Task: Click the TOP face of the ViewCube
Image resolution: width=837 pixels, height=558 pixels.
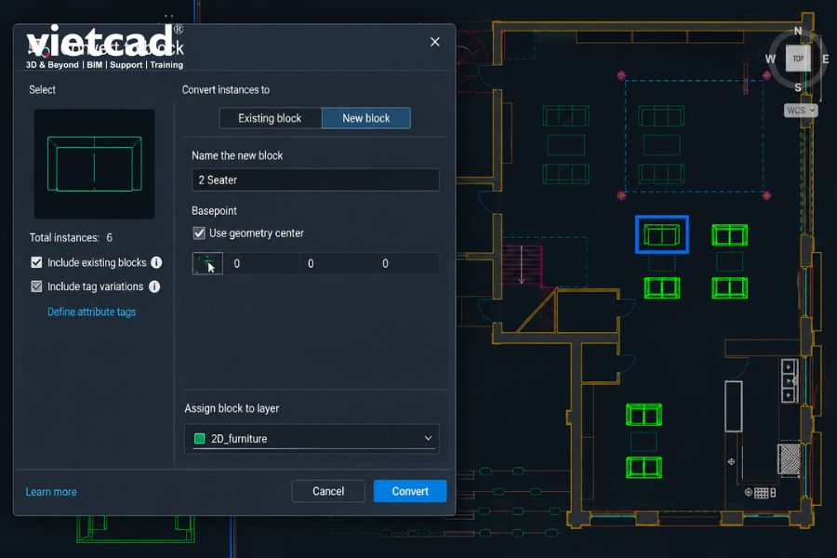Action: tap(798, 59)
